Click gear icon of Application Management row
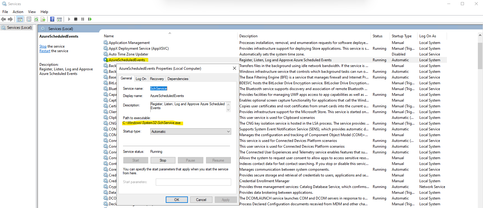This screenshot has height=208, width=483. [x=105, y=43]
